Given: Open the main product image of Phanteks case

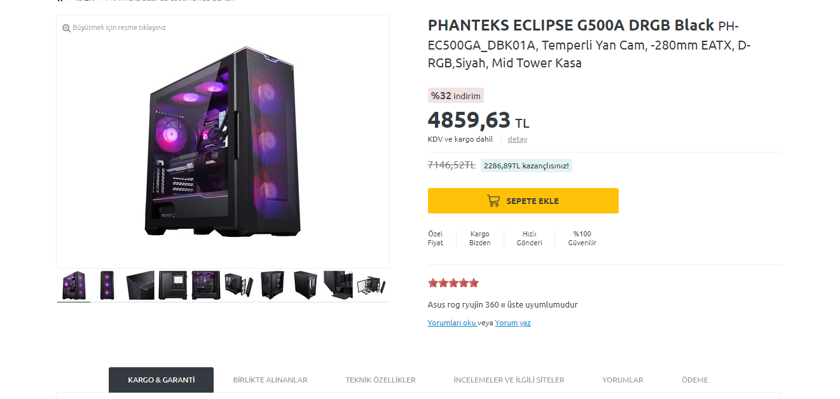Looking at the screenshot, I should [x=223, y=143].
